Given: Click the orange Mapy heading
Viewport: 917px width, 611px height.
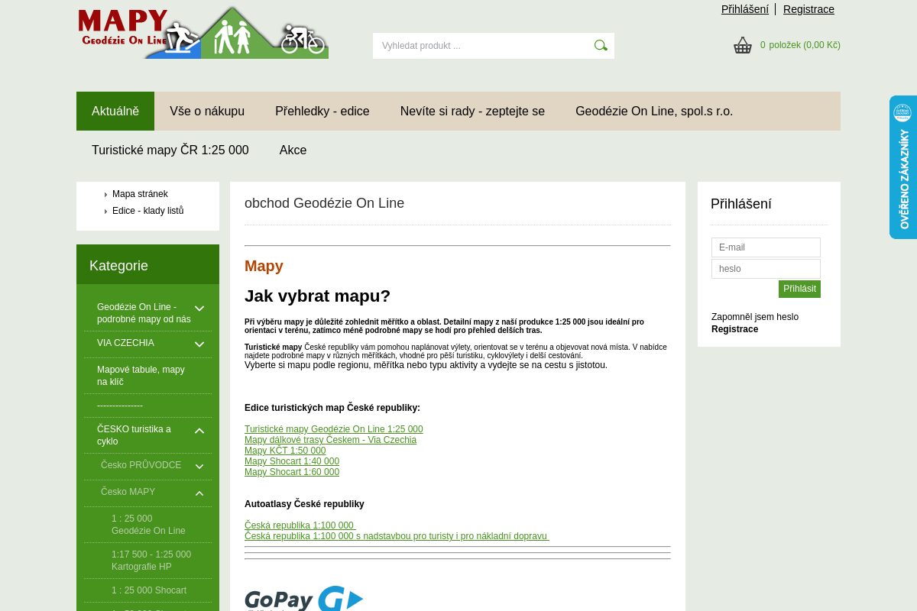Looking at the screenshot, I should [264, 266].
